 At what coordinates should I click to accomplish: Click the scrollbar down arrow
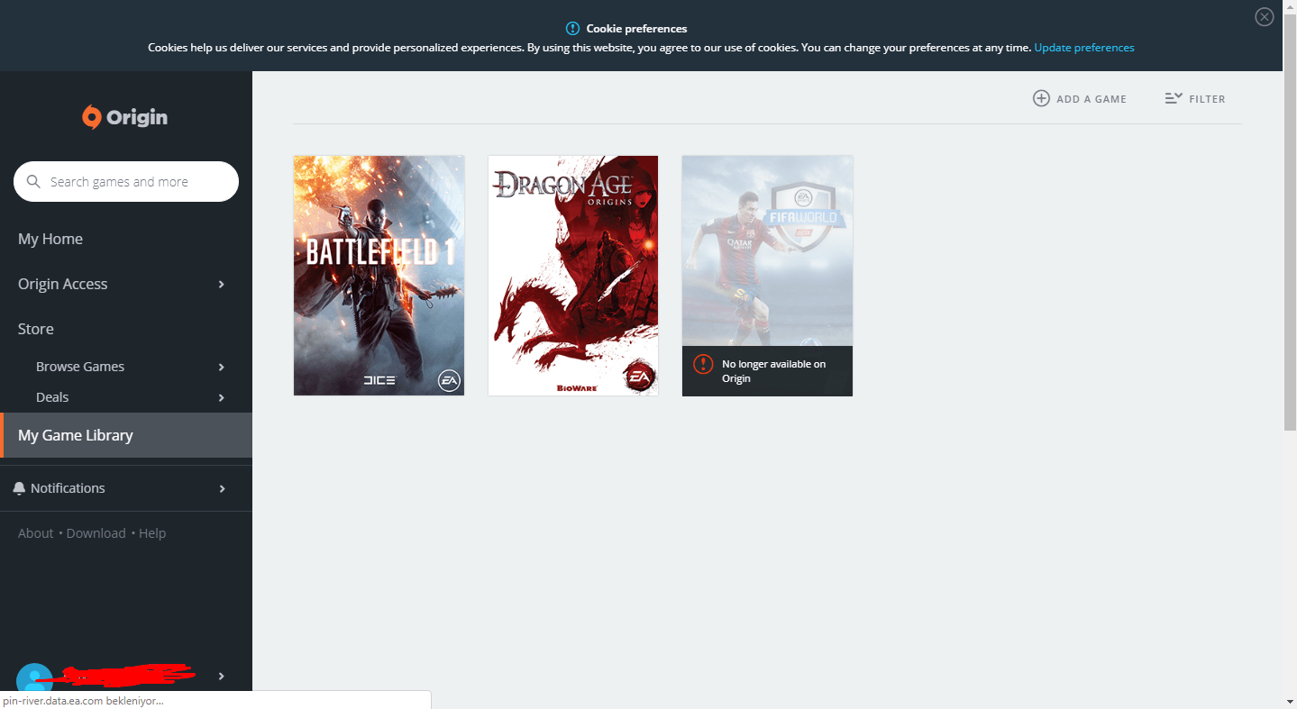click(x=1290, y=701)
